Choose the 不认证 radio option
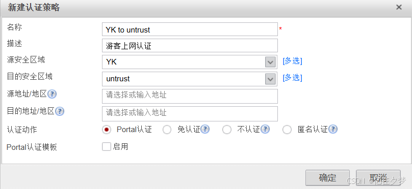The width and height of the screenshot is (412, 189). tap(227, 130)
